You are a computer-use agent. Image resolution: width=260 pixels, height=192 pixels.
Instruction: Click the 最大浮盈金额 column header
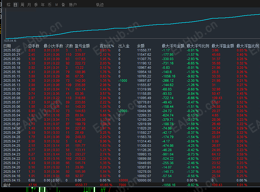tap(223, 46)
